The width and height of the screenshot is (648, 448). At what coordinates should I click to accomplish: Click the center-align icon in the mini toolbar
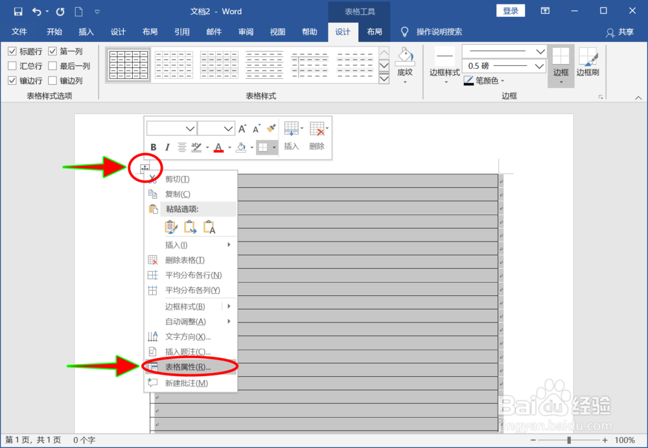click(181, 147)
